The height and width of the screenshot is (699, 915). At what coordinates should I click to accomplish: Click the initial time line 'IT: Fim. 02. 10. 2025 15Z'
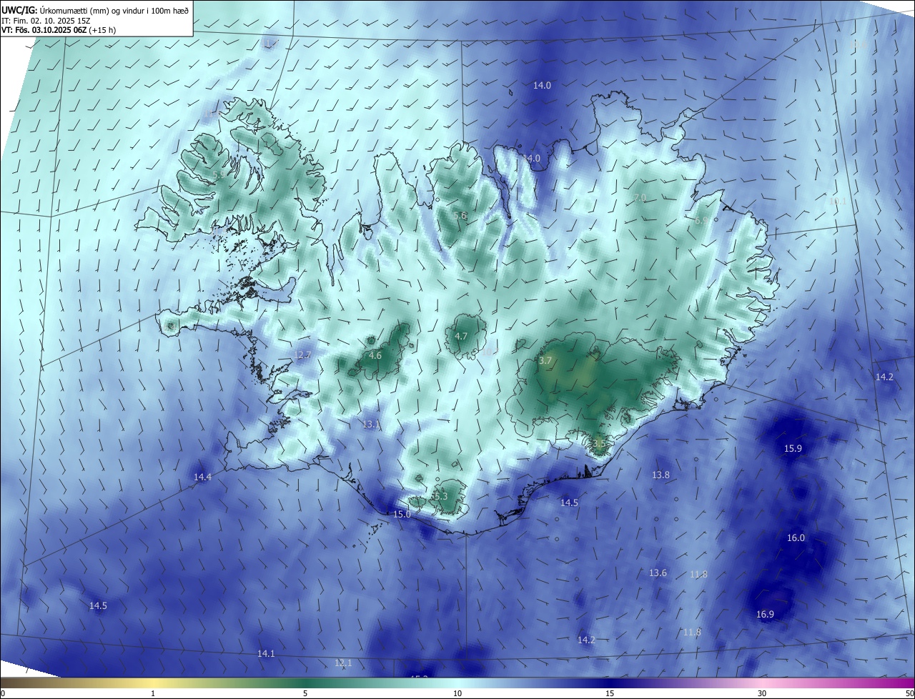coord(46,21)
